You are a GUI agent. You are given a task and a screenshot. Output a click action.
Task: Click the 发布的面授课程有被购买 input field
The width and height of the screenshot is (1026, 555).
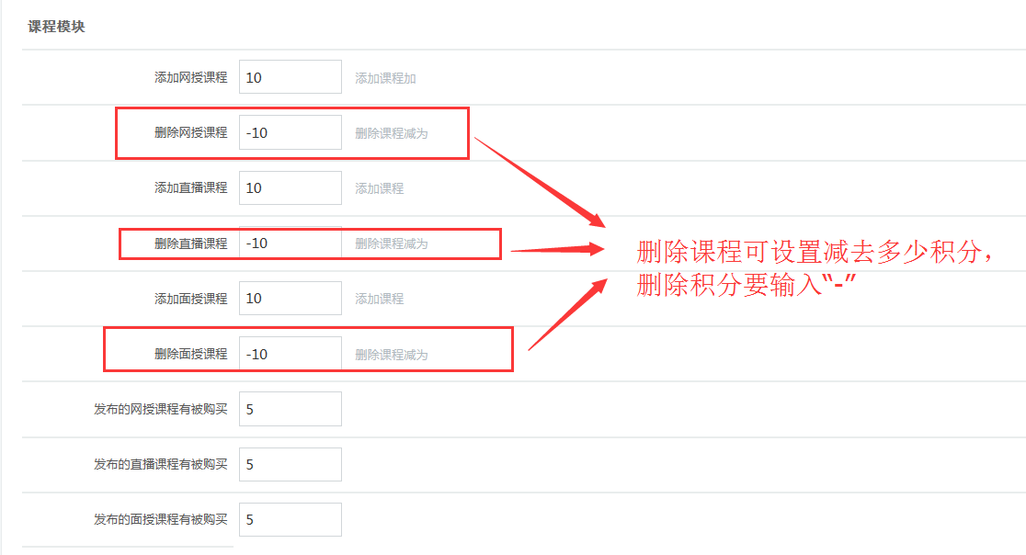290,519
